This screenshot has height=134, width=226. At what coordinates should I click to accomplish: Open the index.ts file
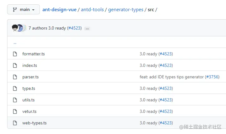tap(30, 65)
